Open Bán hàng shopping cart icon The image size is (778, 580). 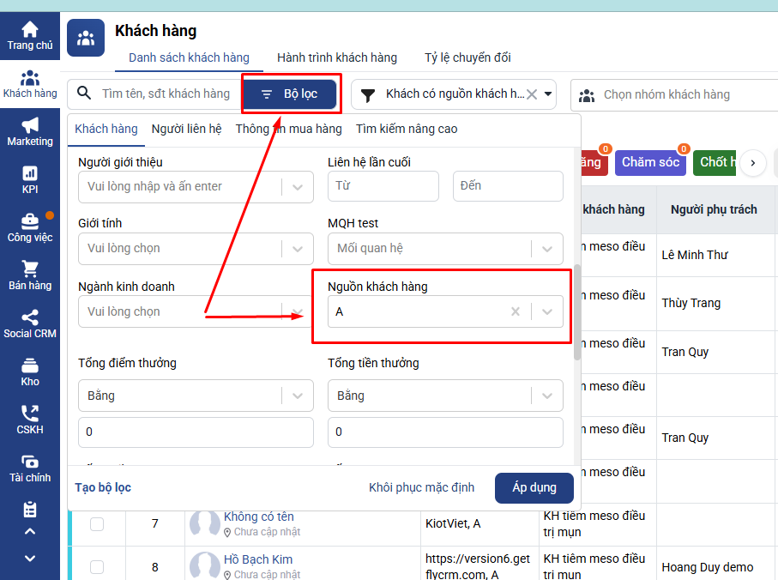[x=30, y=269]
